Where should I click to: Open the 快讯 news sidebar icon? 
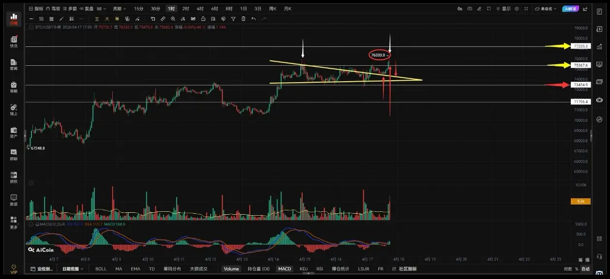[x=14, y=42]
